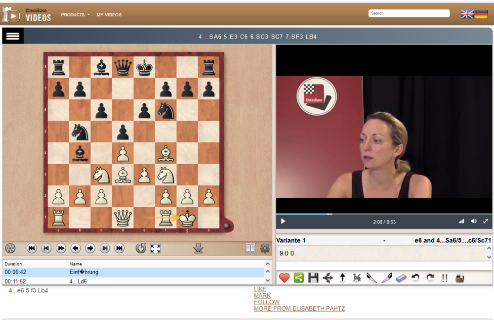Open My Videos menu item
Image resolution: width=494 pixels, height=320 pixels.
tap(109, 15)
